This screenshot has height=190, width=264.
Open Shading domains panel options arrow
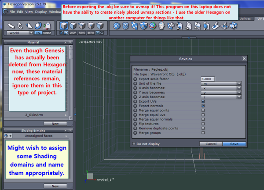(66, 130)
